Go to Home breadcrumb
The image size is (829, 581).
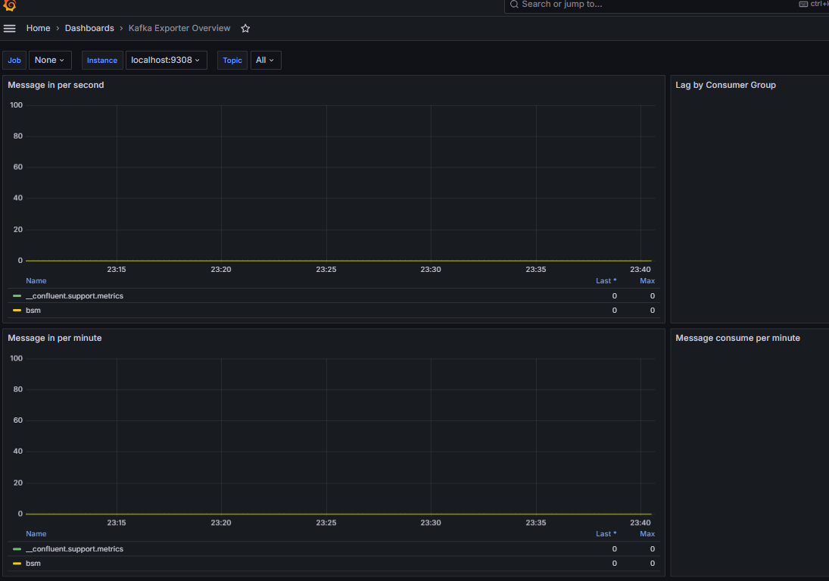click(38, 29)
